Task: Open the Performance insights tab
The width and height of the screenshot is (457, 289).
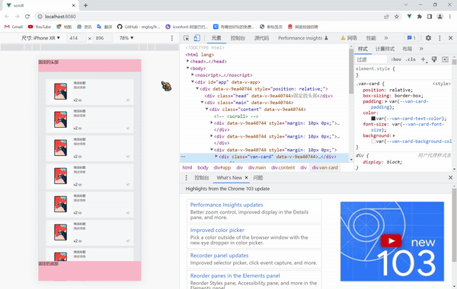Action: point(303,38)
